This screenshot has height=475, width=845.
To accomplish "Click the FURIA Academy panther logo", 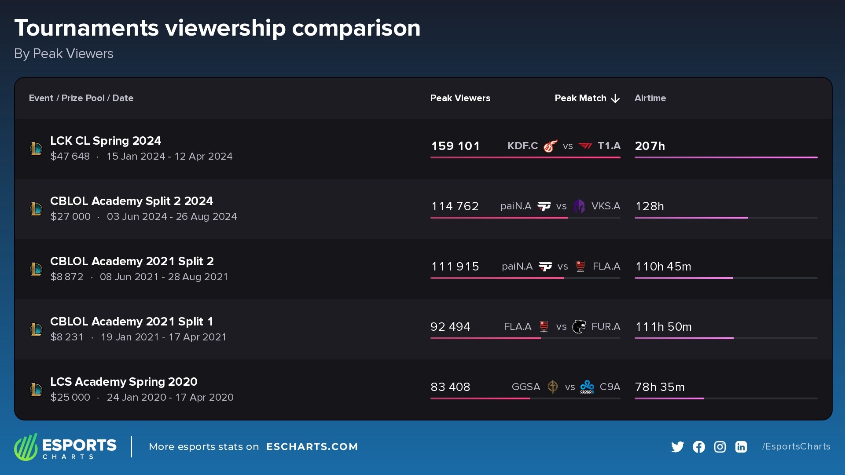I will [580, 326].
